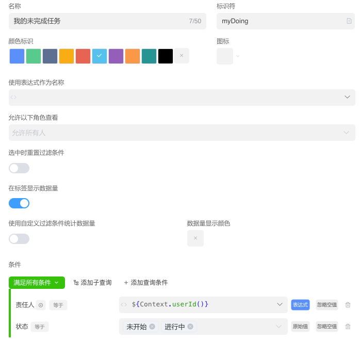The height and width of the screenshot is (342, 360).
Task: Turn off 在标签显示数据量 switch
Action: tap(19, 203)
